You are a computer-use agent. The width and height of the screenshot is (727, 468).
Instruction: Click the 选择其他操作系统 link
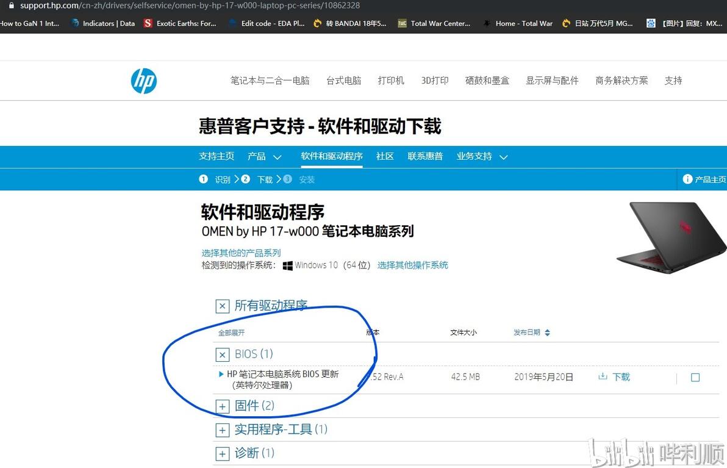coord(413,265)
